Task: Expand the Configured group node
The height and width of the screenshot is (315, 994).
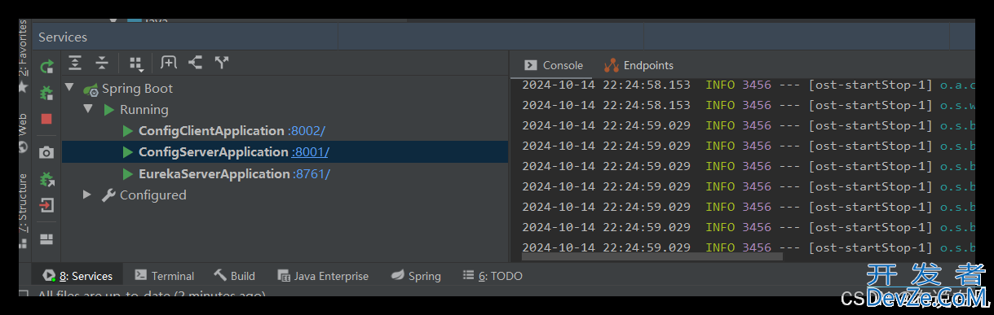Action: coord(88,195)
